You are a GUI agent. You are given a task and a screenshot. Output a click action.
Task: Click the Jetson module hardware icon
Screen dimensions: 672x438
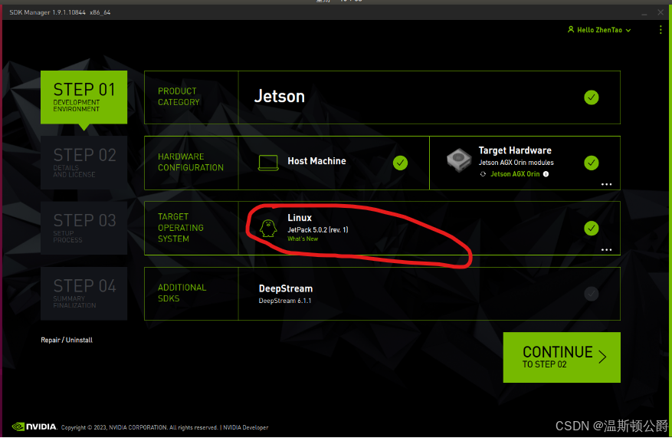click(459, 160)
